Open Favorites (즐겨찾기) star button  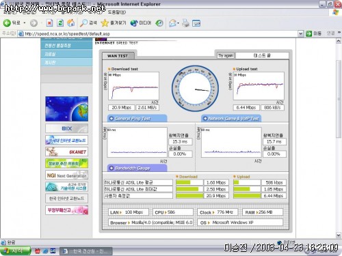tap(114, 23)
